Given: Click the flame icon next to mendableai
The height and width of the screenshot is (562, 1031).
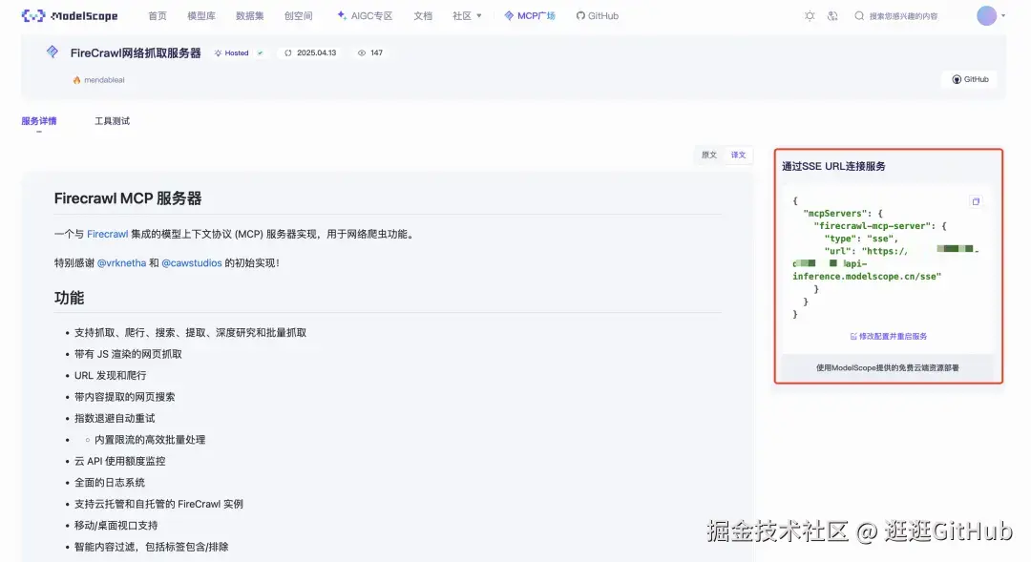Looking at the screenshot, I should (x=74, y=80).
